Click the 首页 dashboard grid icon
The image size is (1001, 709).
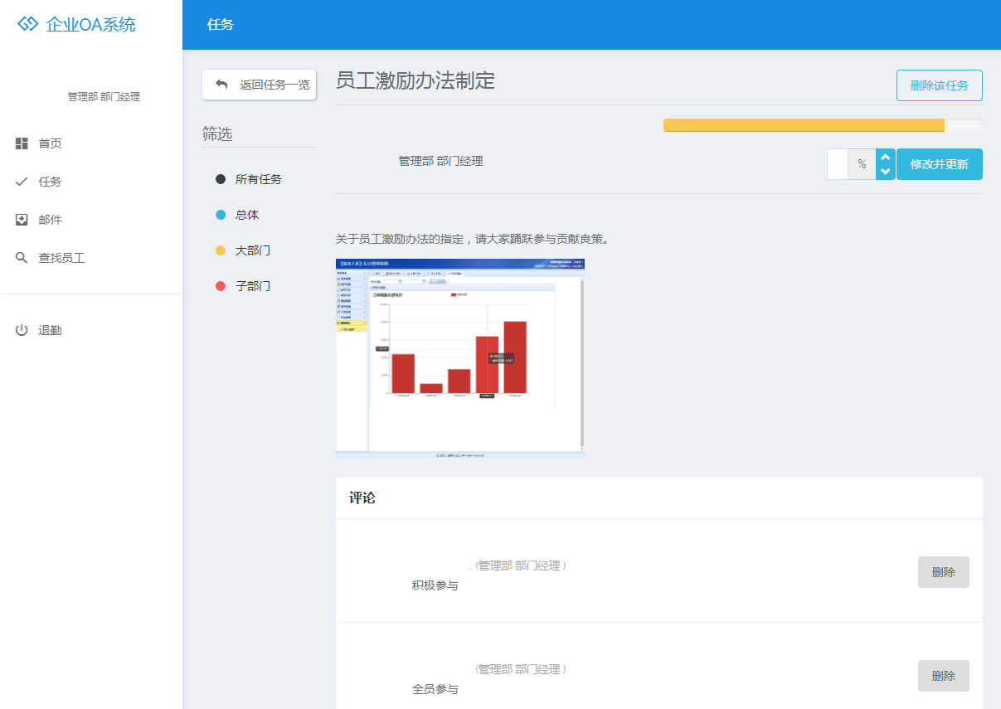coord(22,143)
